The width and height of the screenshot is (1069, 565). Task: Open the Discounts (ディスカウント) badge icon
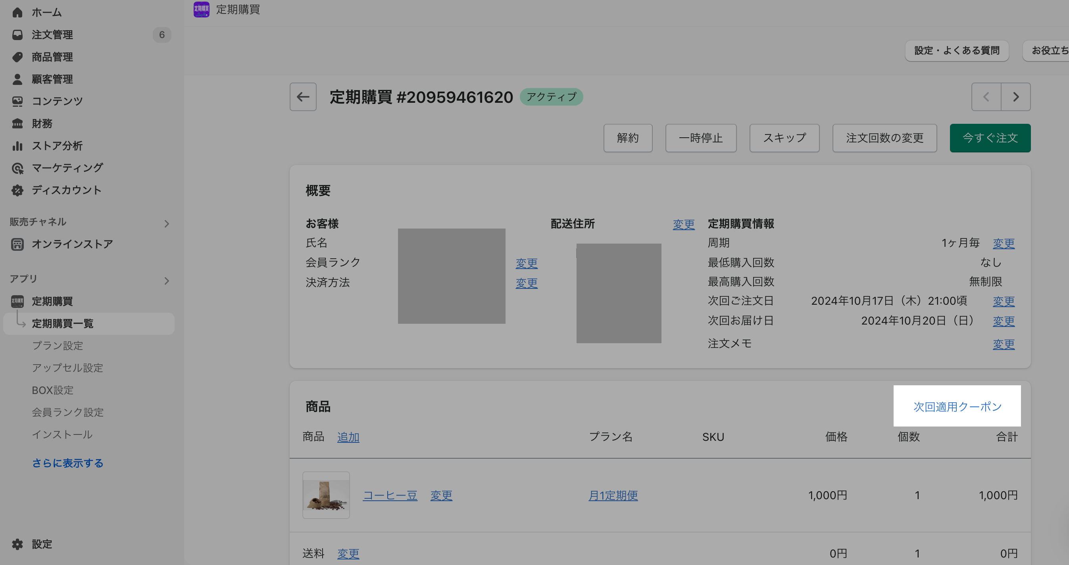(17, 190)
